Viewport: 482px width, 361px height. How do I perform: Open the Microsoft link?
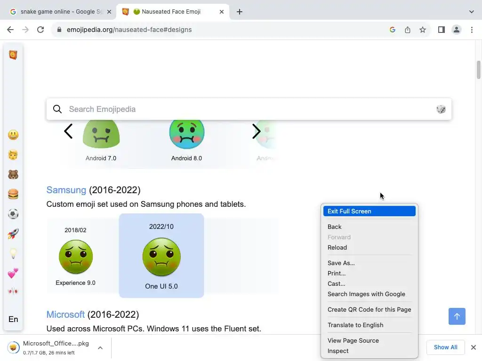pos(65,314)
